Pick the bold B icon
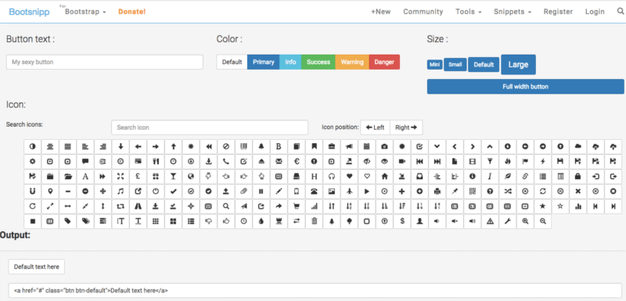Viewport: 626px width, 301px height. point(279,147)
